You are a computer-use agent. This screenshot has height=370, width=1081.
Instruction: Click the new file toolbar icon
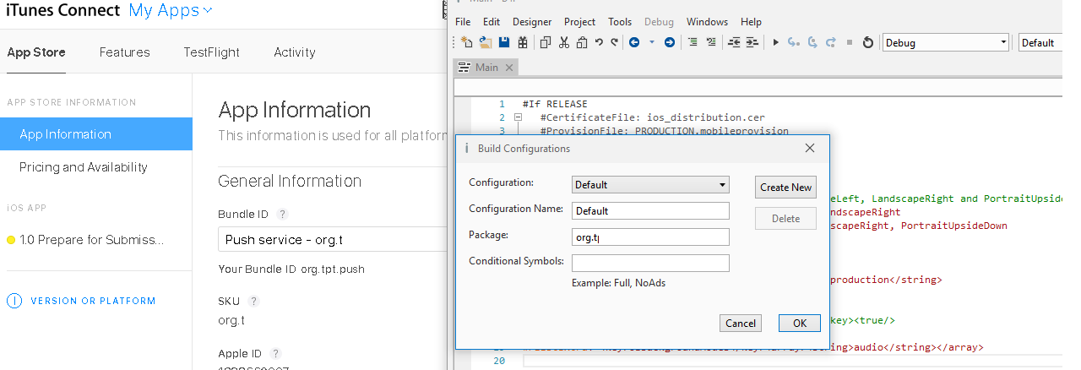[x=467, y=42]
